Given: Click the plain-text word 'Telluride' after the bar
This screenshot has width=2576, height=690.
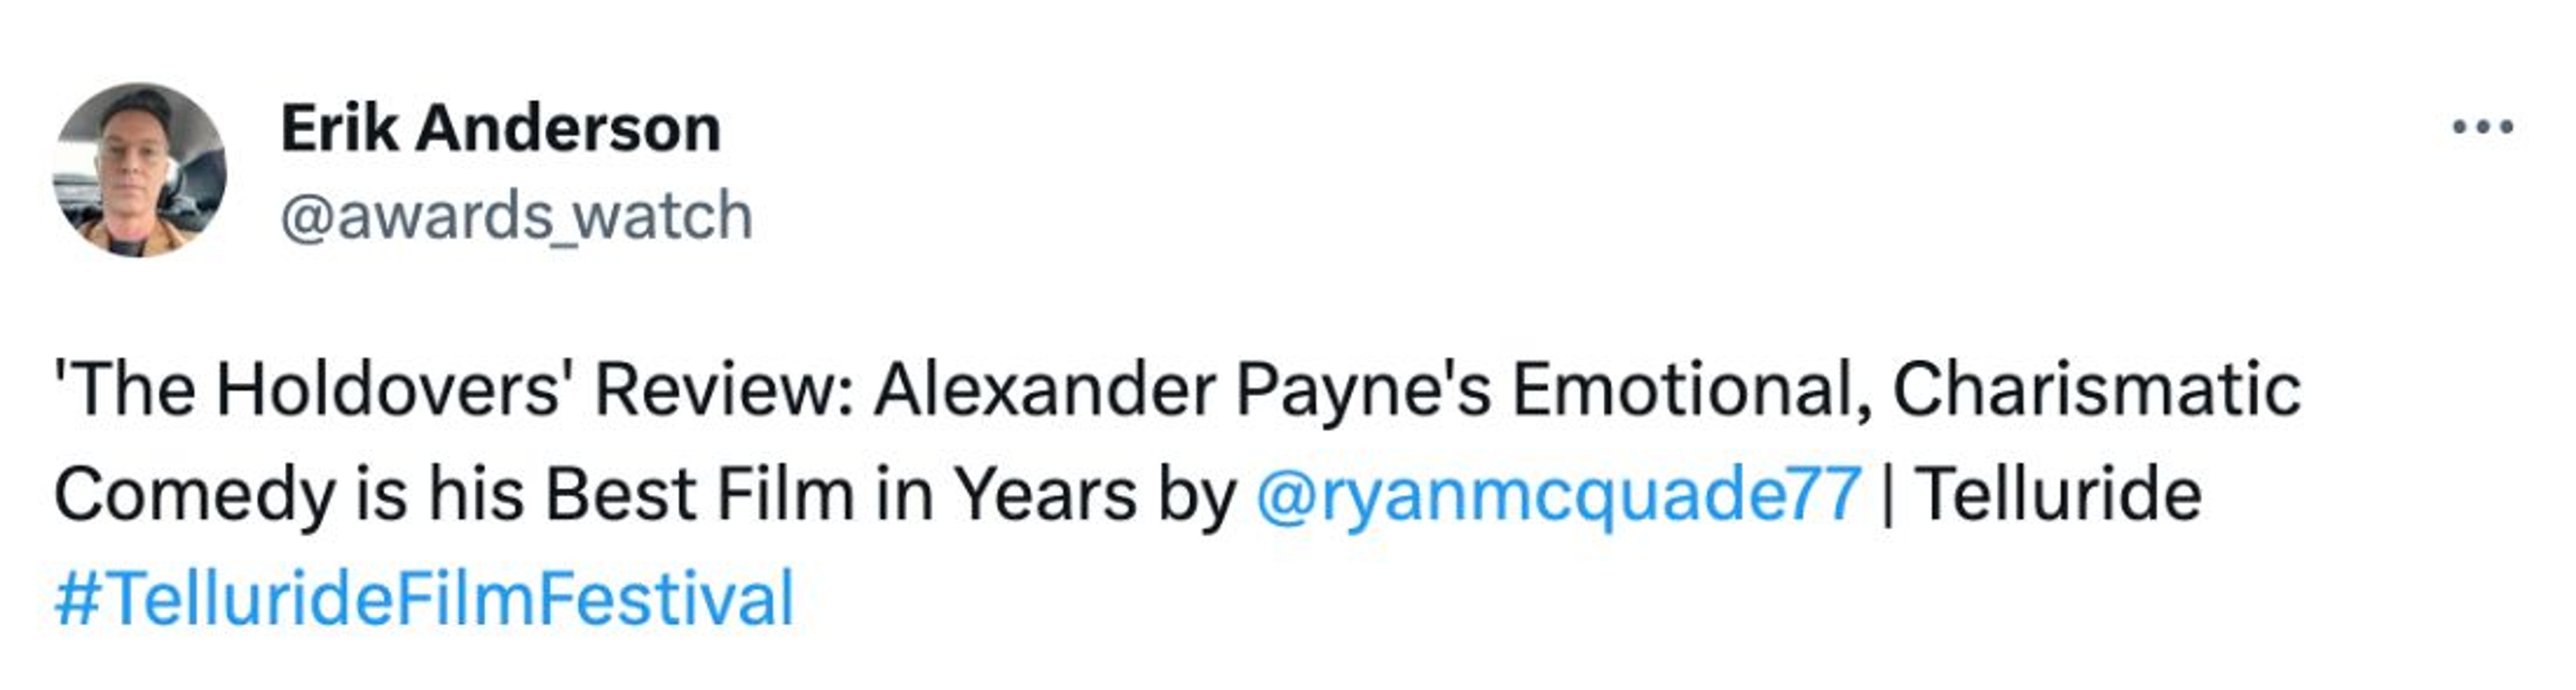Looking at the screenshot, I should click(x=2060, y=494).
